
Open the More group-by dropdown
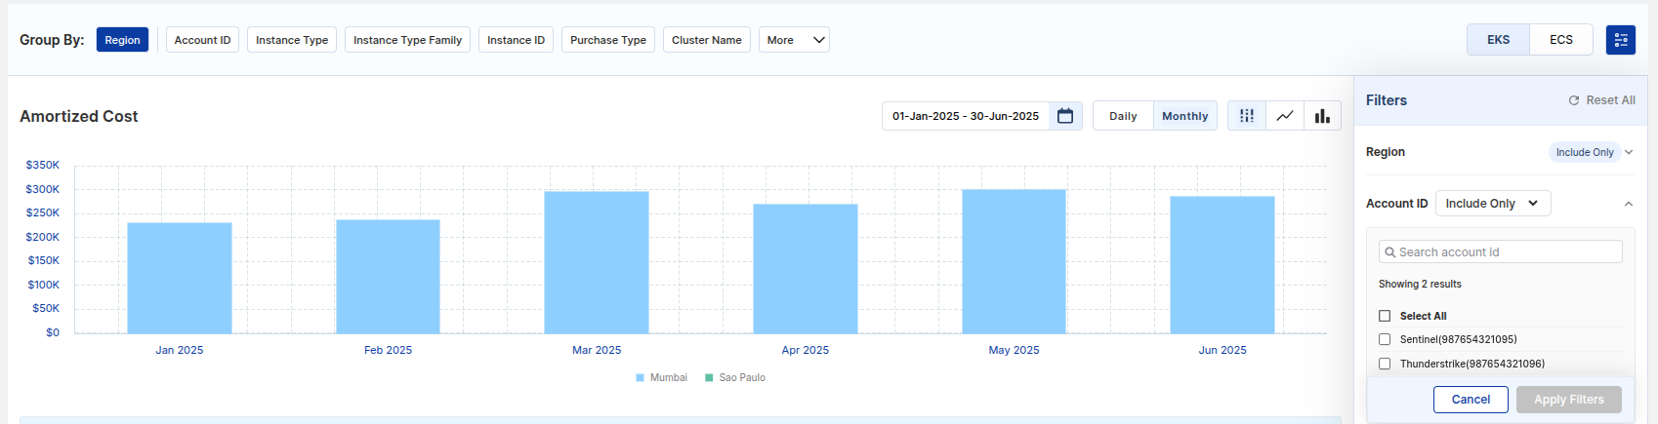[794, 40]
